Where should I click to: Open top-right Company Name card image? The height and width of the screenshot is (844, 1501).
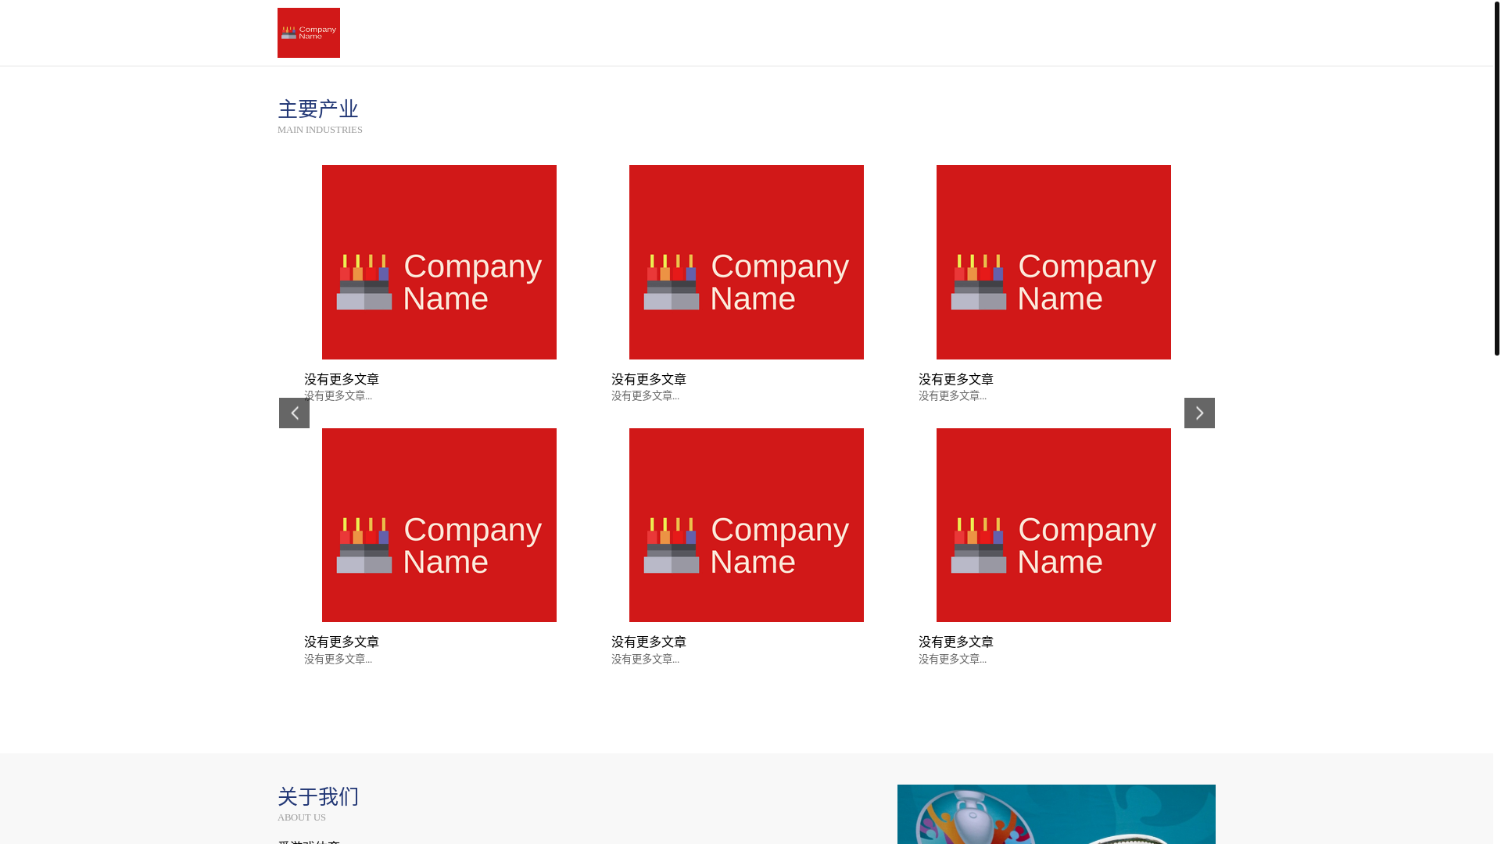click(x=1054, y=262)
